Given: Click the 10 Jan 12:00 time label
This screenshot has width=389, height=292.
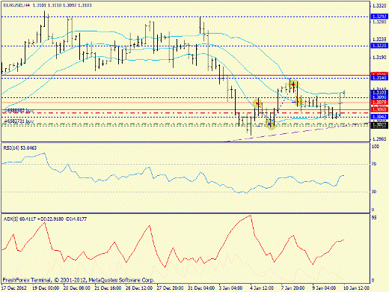Looking at the screenshot, I should click(x=356, y=288).
